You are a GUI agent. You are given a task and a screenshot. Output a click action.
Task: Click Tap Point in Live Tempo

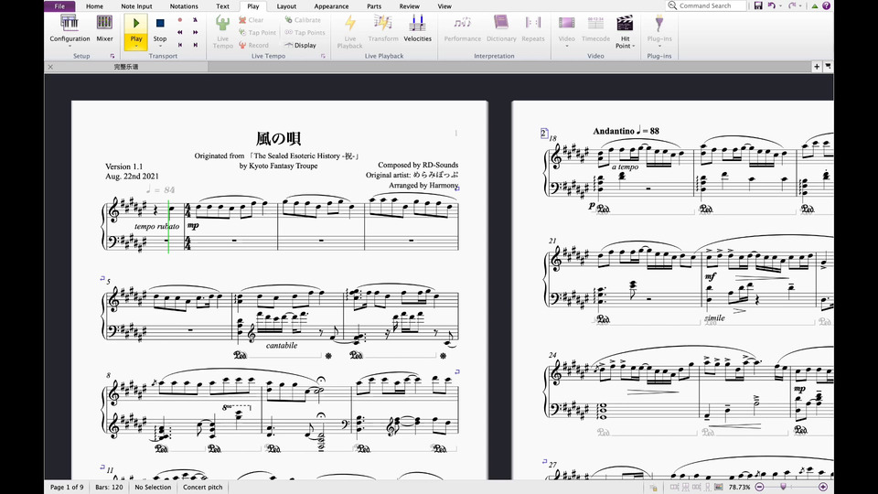pyautogui.click(x=257, y=33)
